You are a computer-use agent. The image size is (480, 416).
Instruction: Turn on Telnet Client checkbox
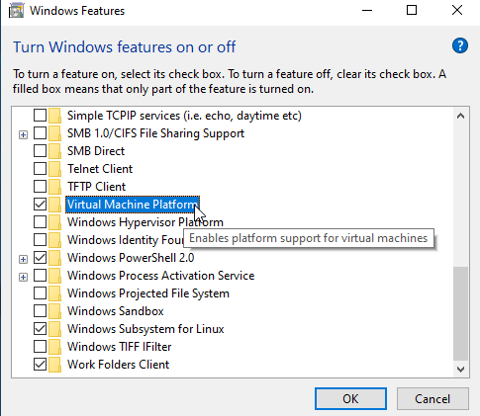[x=40, y=169]
